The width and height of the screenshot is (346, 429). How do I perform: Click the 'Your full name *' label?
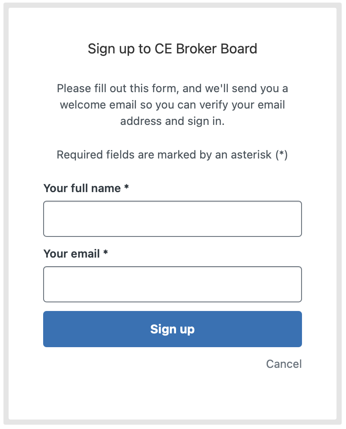[x=86, y=188]
